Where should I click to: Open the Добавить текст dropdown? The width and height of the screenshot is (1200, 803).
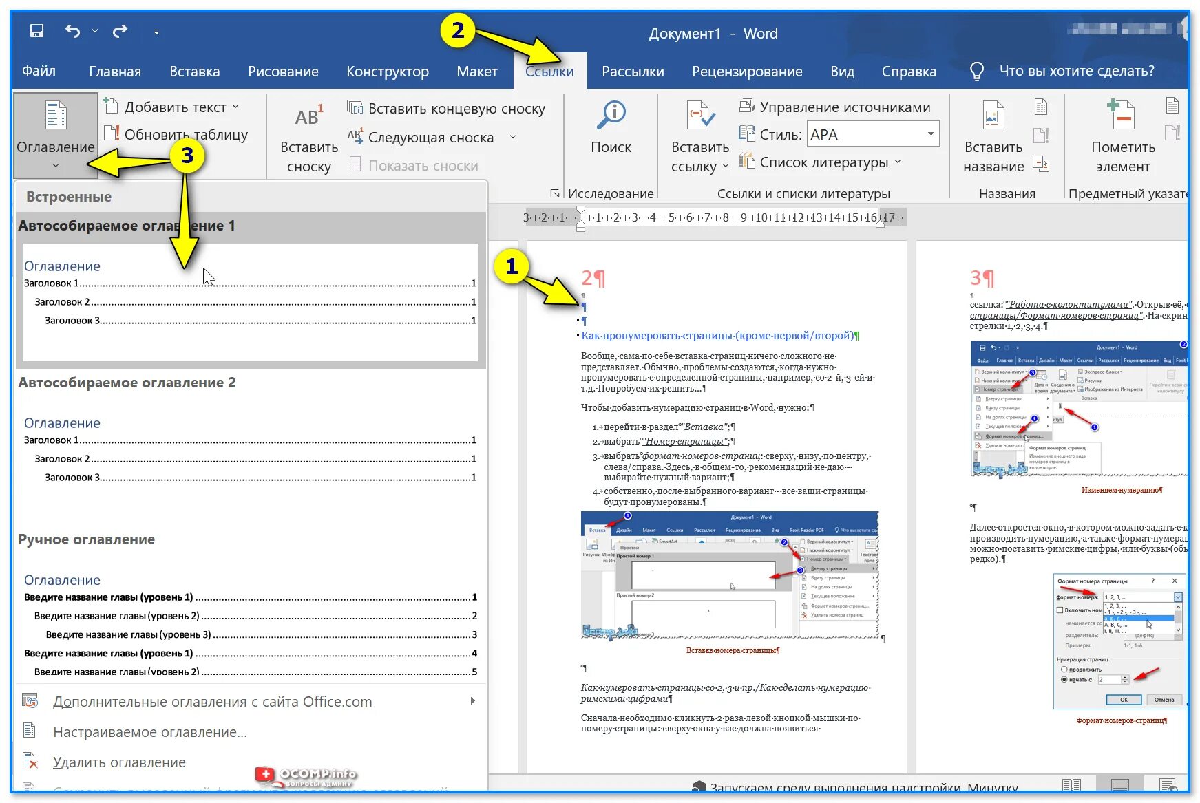[x=172, y=107]
